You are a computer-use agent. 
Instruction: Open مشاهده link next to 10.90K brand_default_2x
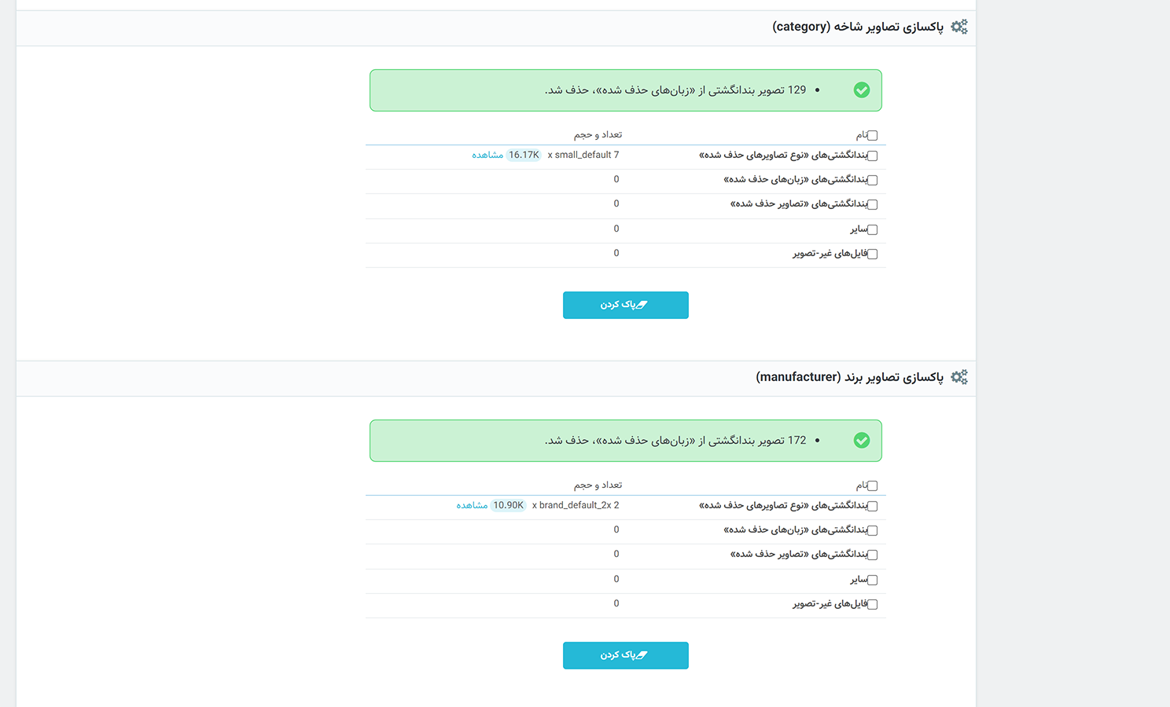[472, 506]
